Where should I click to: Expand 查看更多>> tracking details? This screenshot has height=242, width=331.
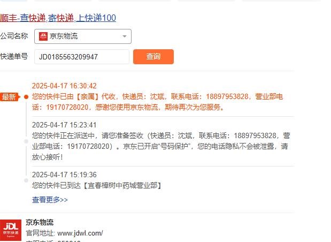coord(50,200)
